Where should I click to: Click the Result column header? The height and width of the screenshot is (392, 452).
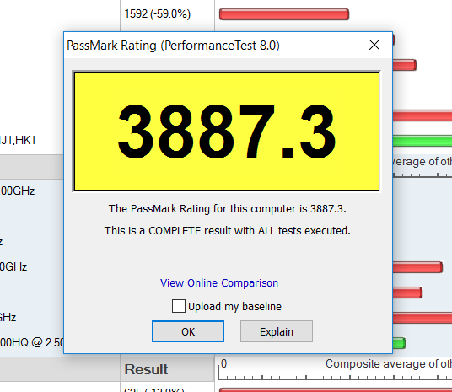[167, 369]
